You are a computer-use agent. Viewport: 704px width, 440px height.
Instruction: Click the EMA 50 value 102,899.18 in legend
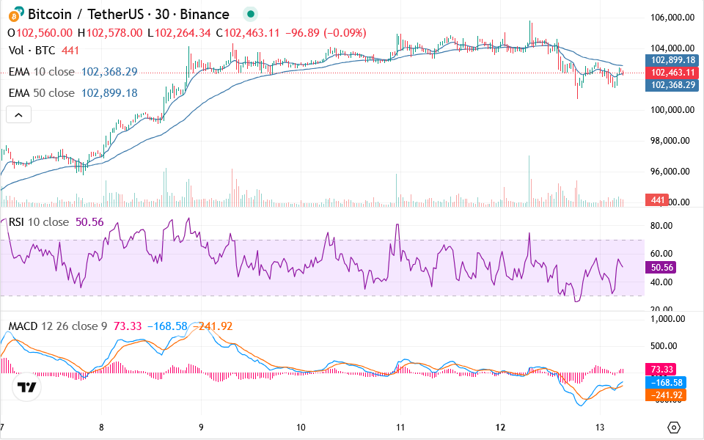point(109,93)
